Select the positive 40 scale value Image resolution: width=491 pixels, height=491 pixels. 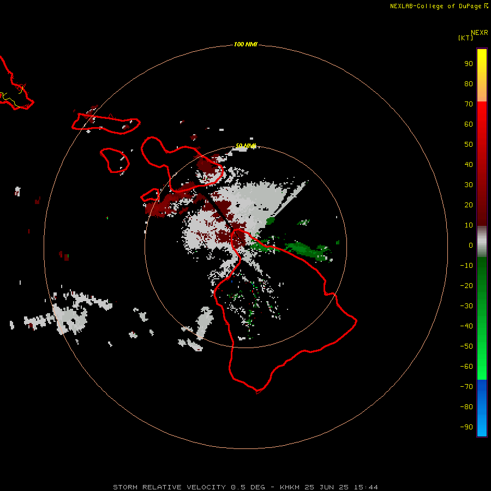click(469, 165)
